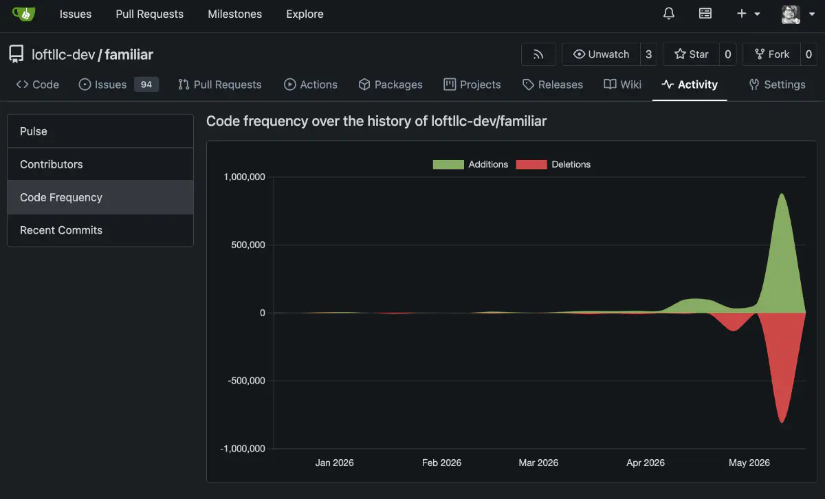Switch to the Wiki tab
This screenshot has width=825, height=499.
[x=622, y=85]
